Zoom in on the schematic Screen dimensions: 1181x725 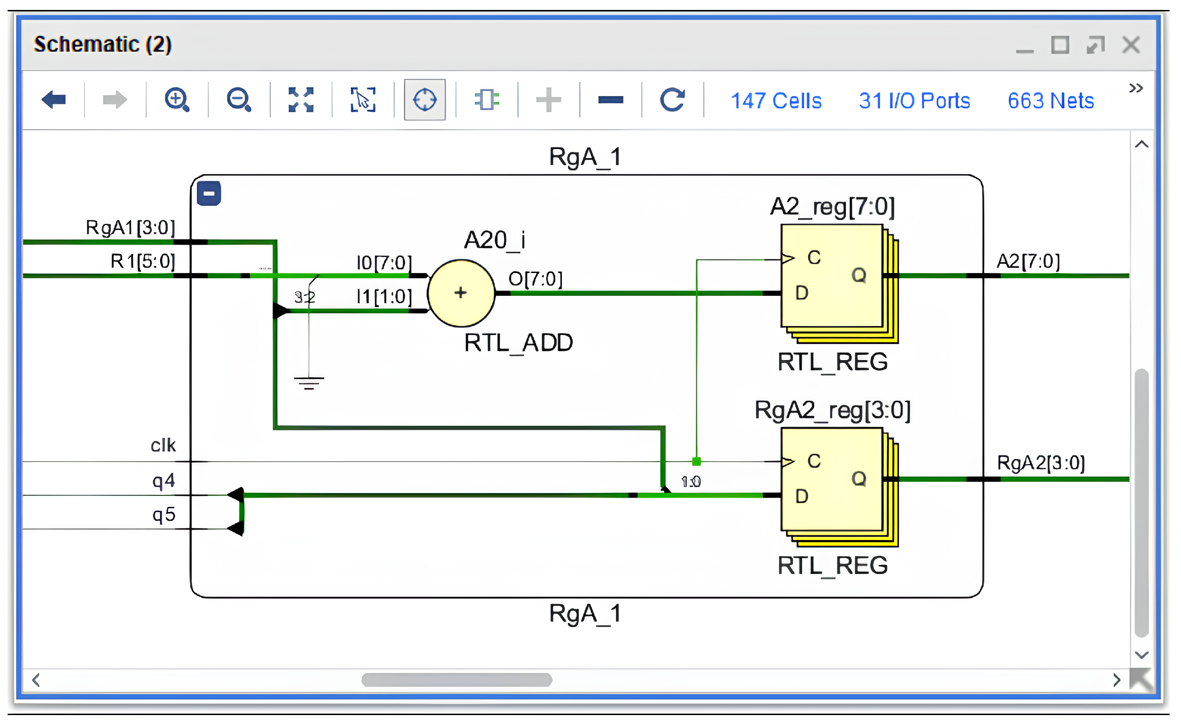coord(177,100)
